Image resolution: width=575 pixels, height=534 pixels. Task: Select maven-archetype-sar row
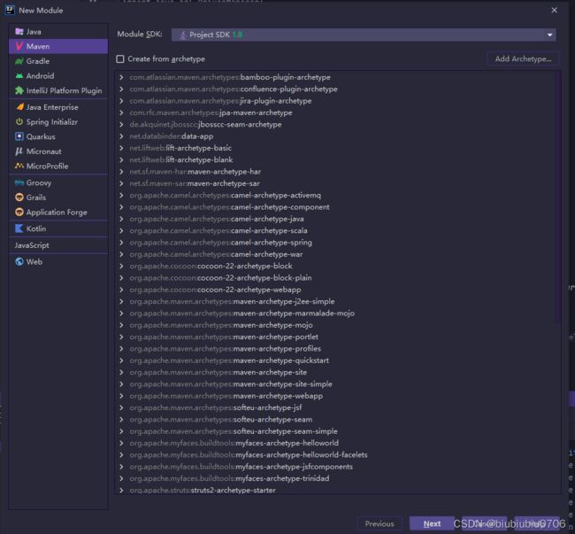click(338, 183)
